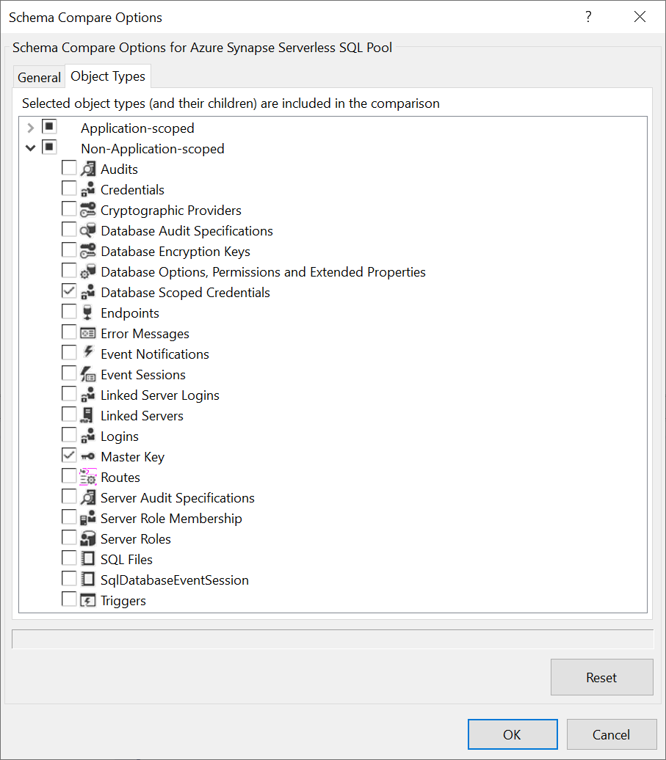Viewport: 666px width, 760px height.
Task: Click the SqlDatabaseEventSession icon
Action: (88, 580)
